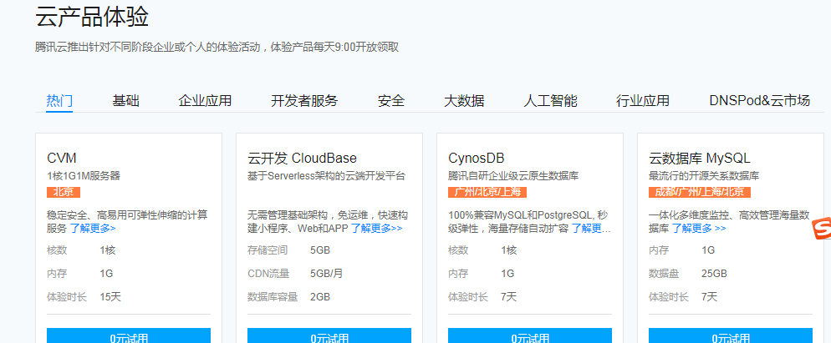Image resolution: width=831 pixels, height=343 pixels.
Task: Select the 企业应用 tab
Action: coord(205,101)
